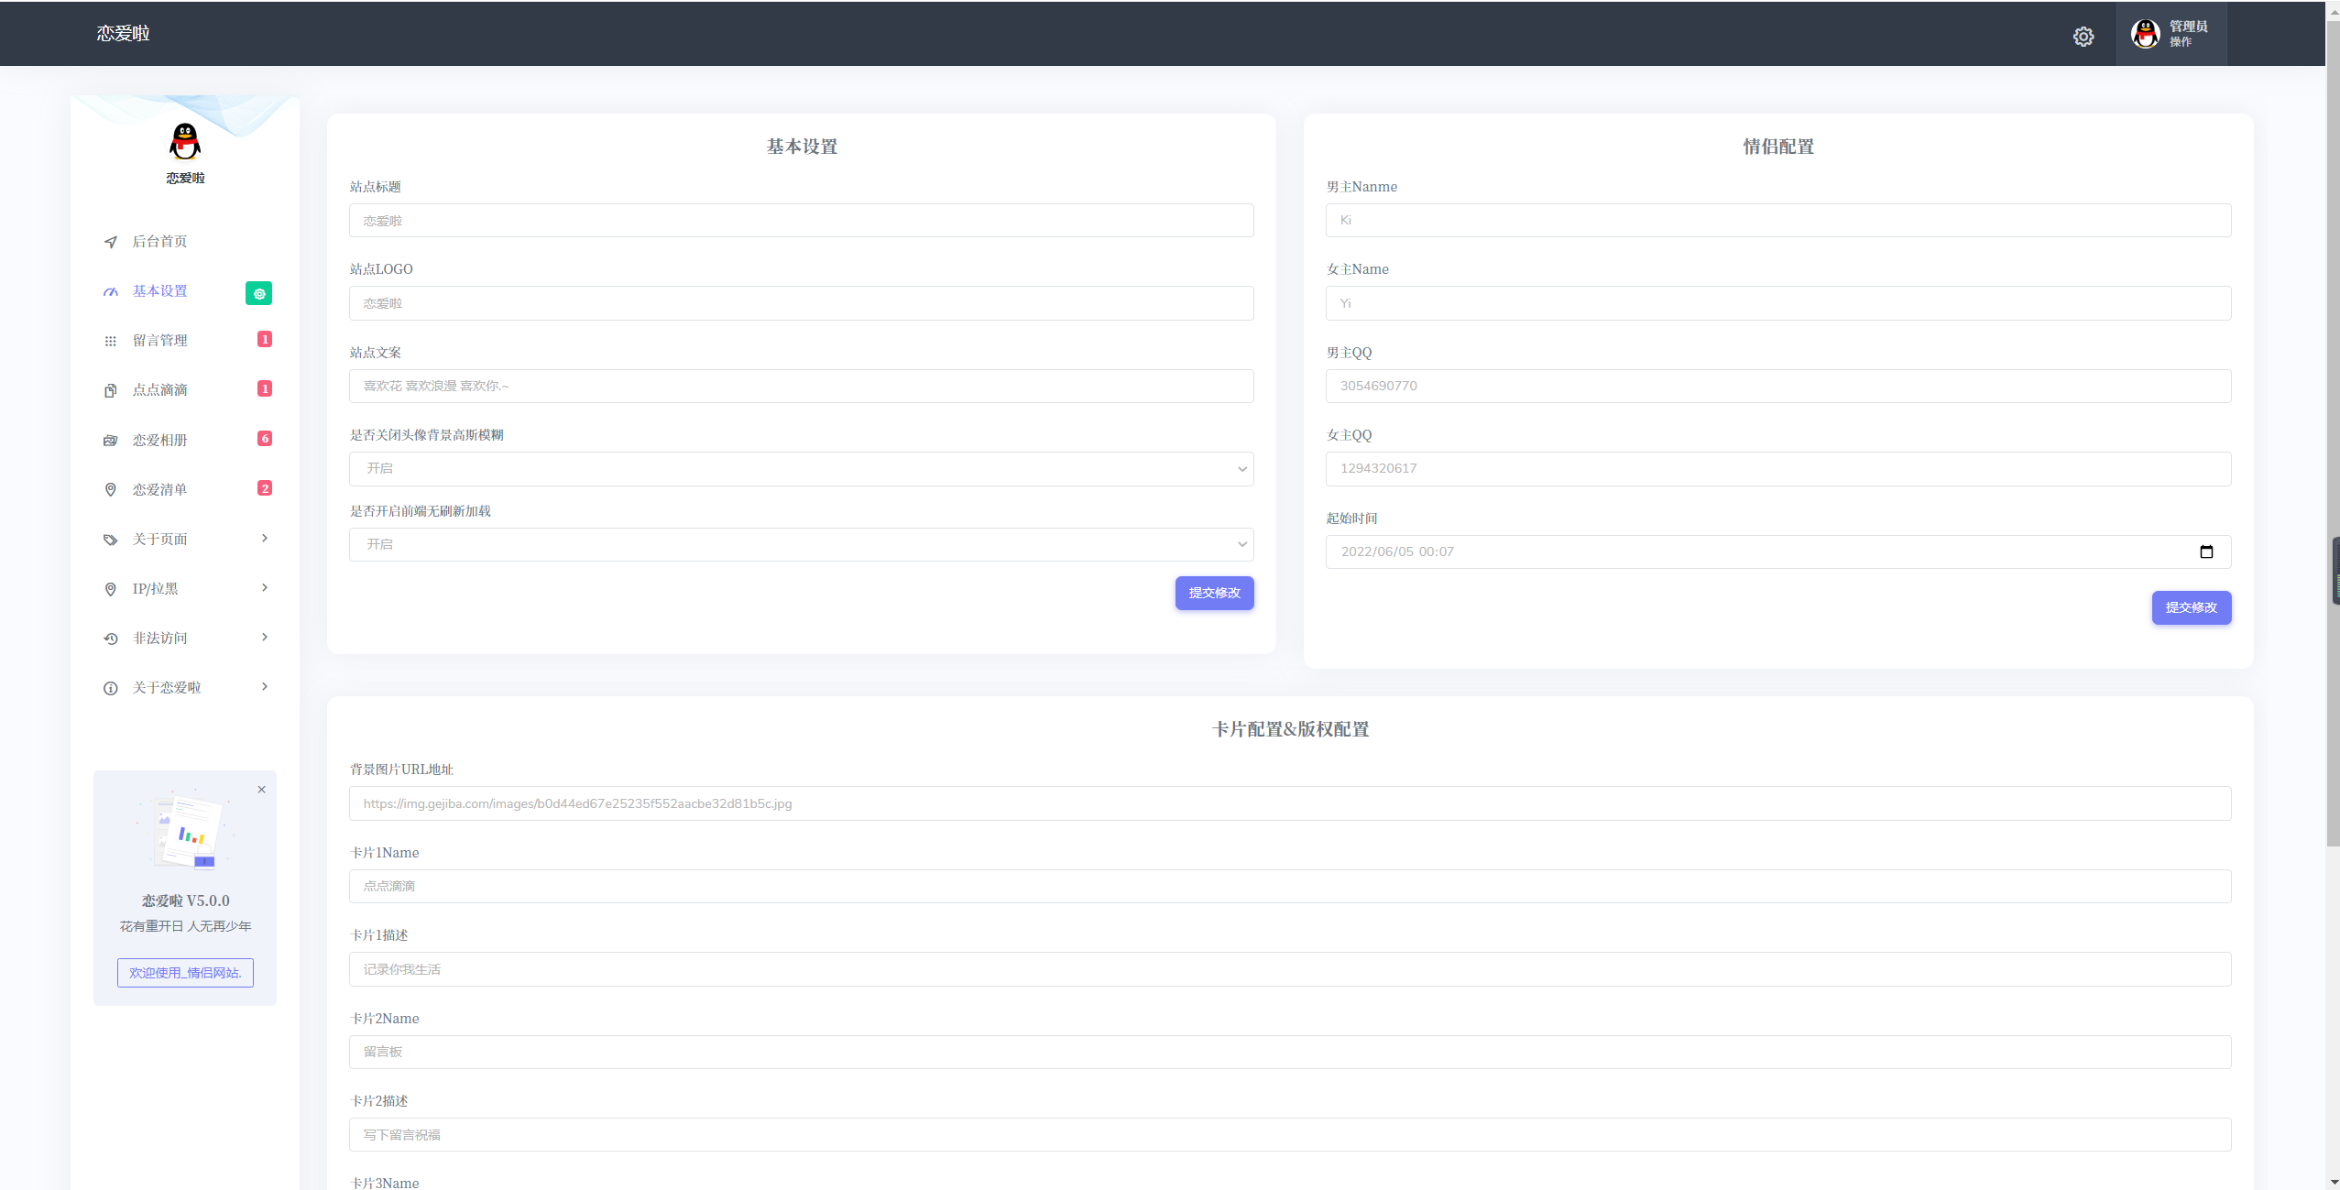Click the admin QQ penguin avatar
The image size is (2340, 1190).
click(x=2145, y=34)
